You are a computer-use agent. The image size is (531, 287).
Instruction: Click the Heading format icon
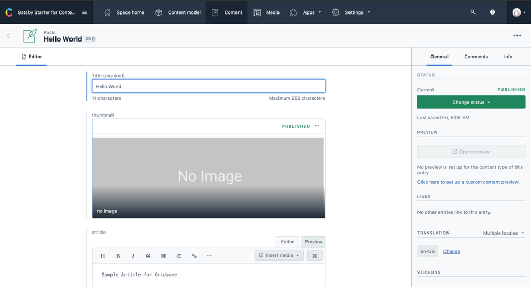pyautogui.click(x=103, y=256)
